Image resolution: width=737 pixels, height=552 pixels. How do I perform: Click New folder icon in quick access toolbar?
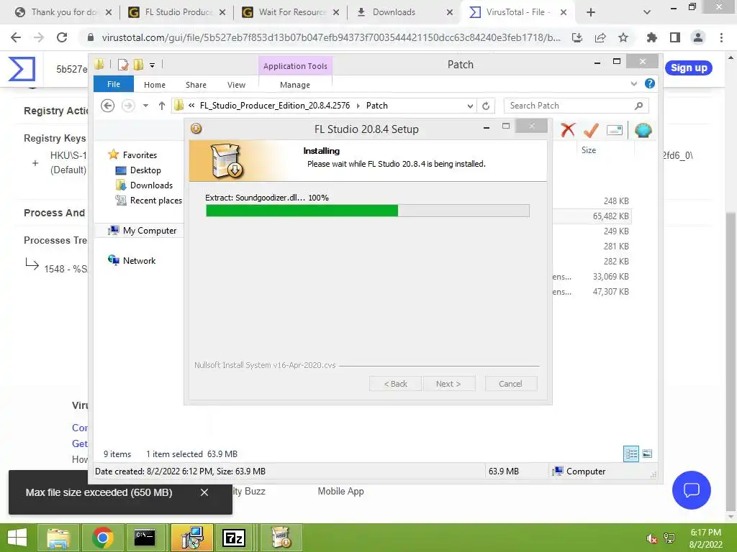coord(138,65)
